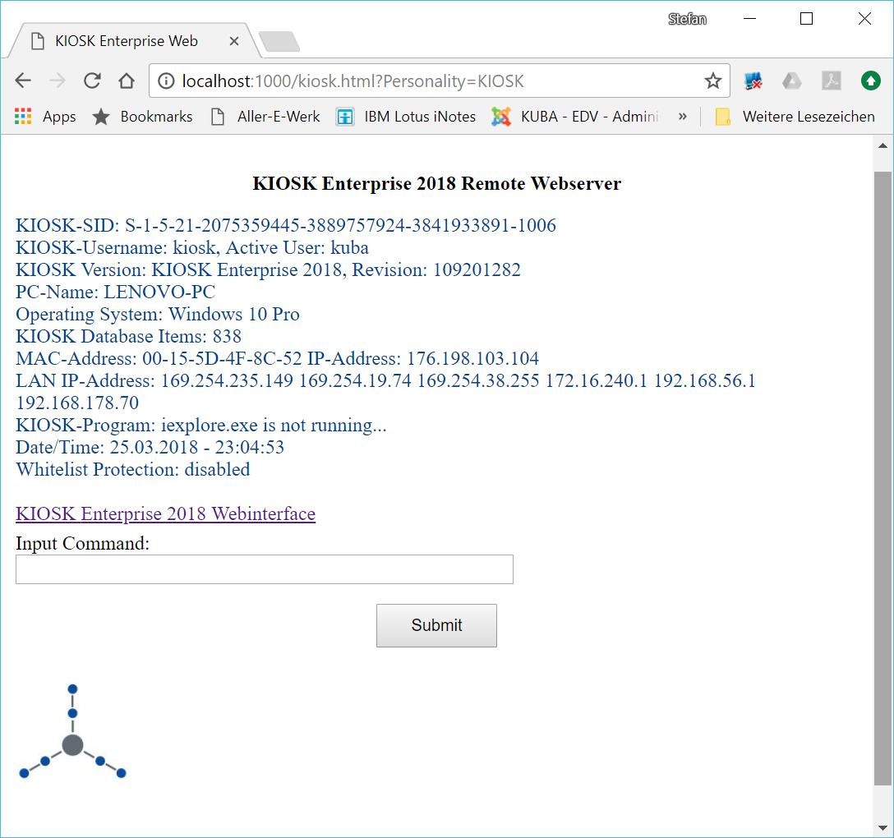Screen dimensions: 894x838
Task: Bookmark this page with the star icon
Action: tap(712, 81)
